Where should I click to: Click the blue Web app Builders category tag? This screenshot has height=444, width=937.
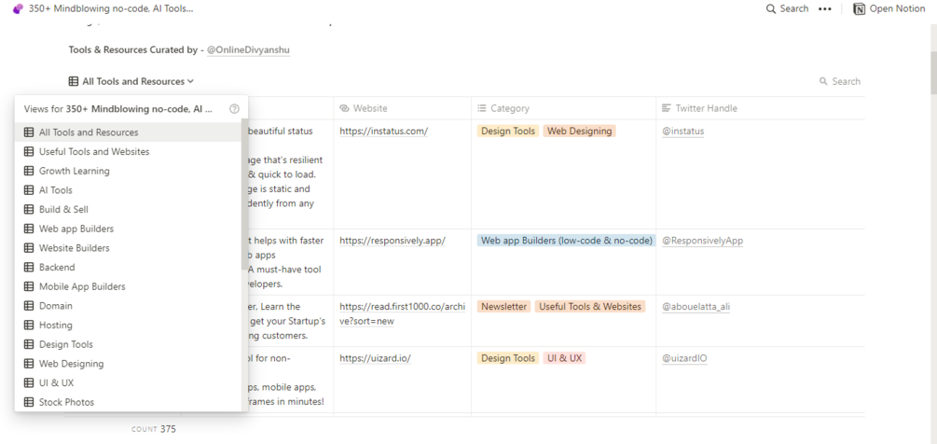pyautogui.click(x=566, y=241)
